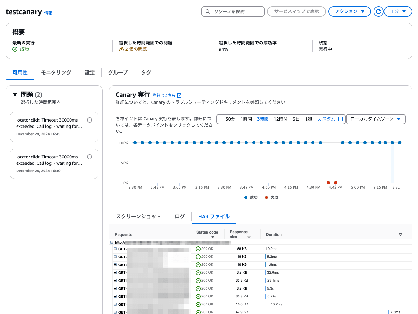
Task: Click the red 失敗 legend dot
Action: pos(266,197)
